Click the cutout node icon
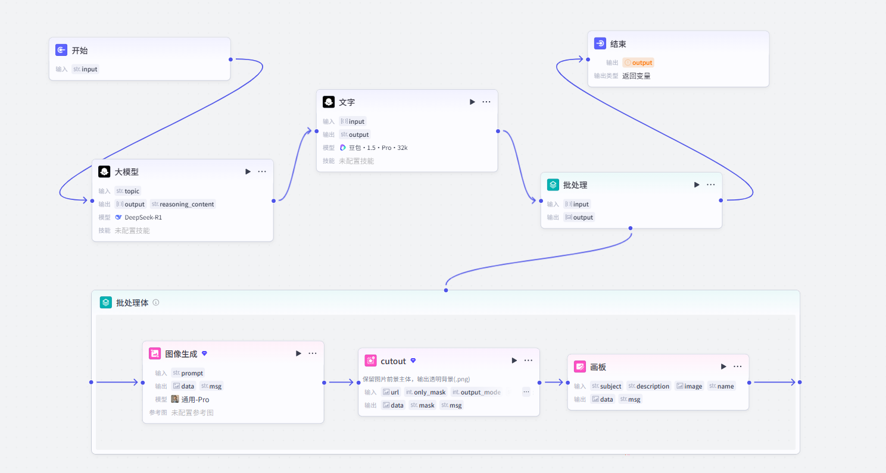Screen dimensions: 886x473 click(371, 361)
